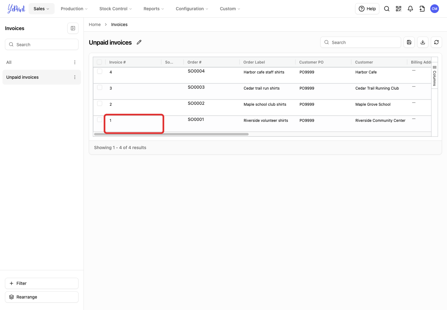The width and height of the screenshot is (447, 310).
Task: Open the CM user avatar menu
Action: (435, 9)
